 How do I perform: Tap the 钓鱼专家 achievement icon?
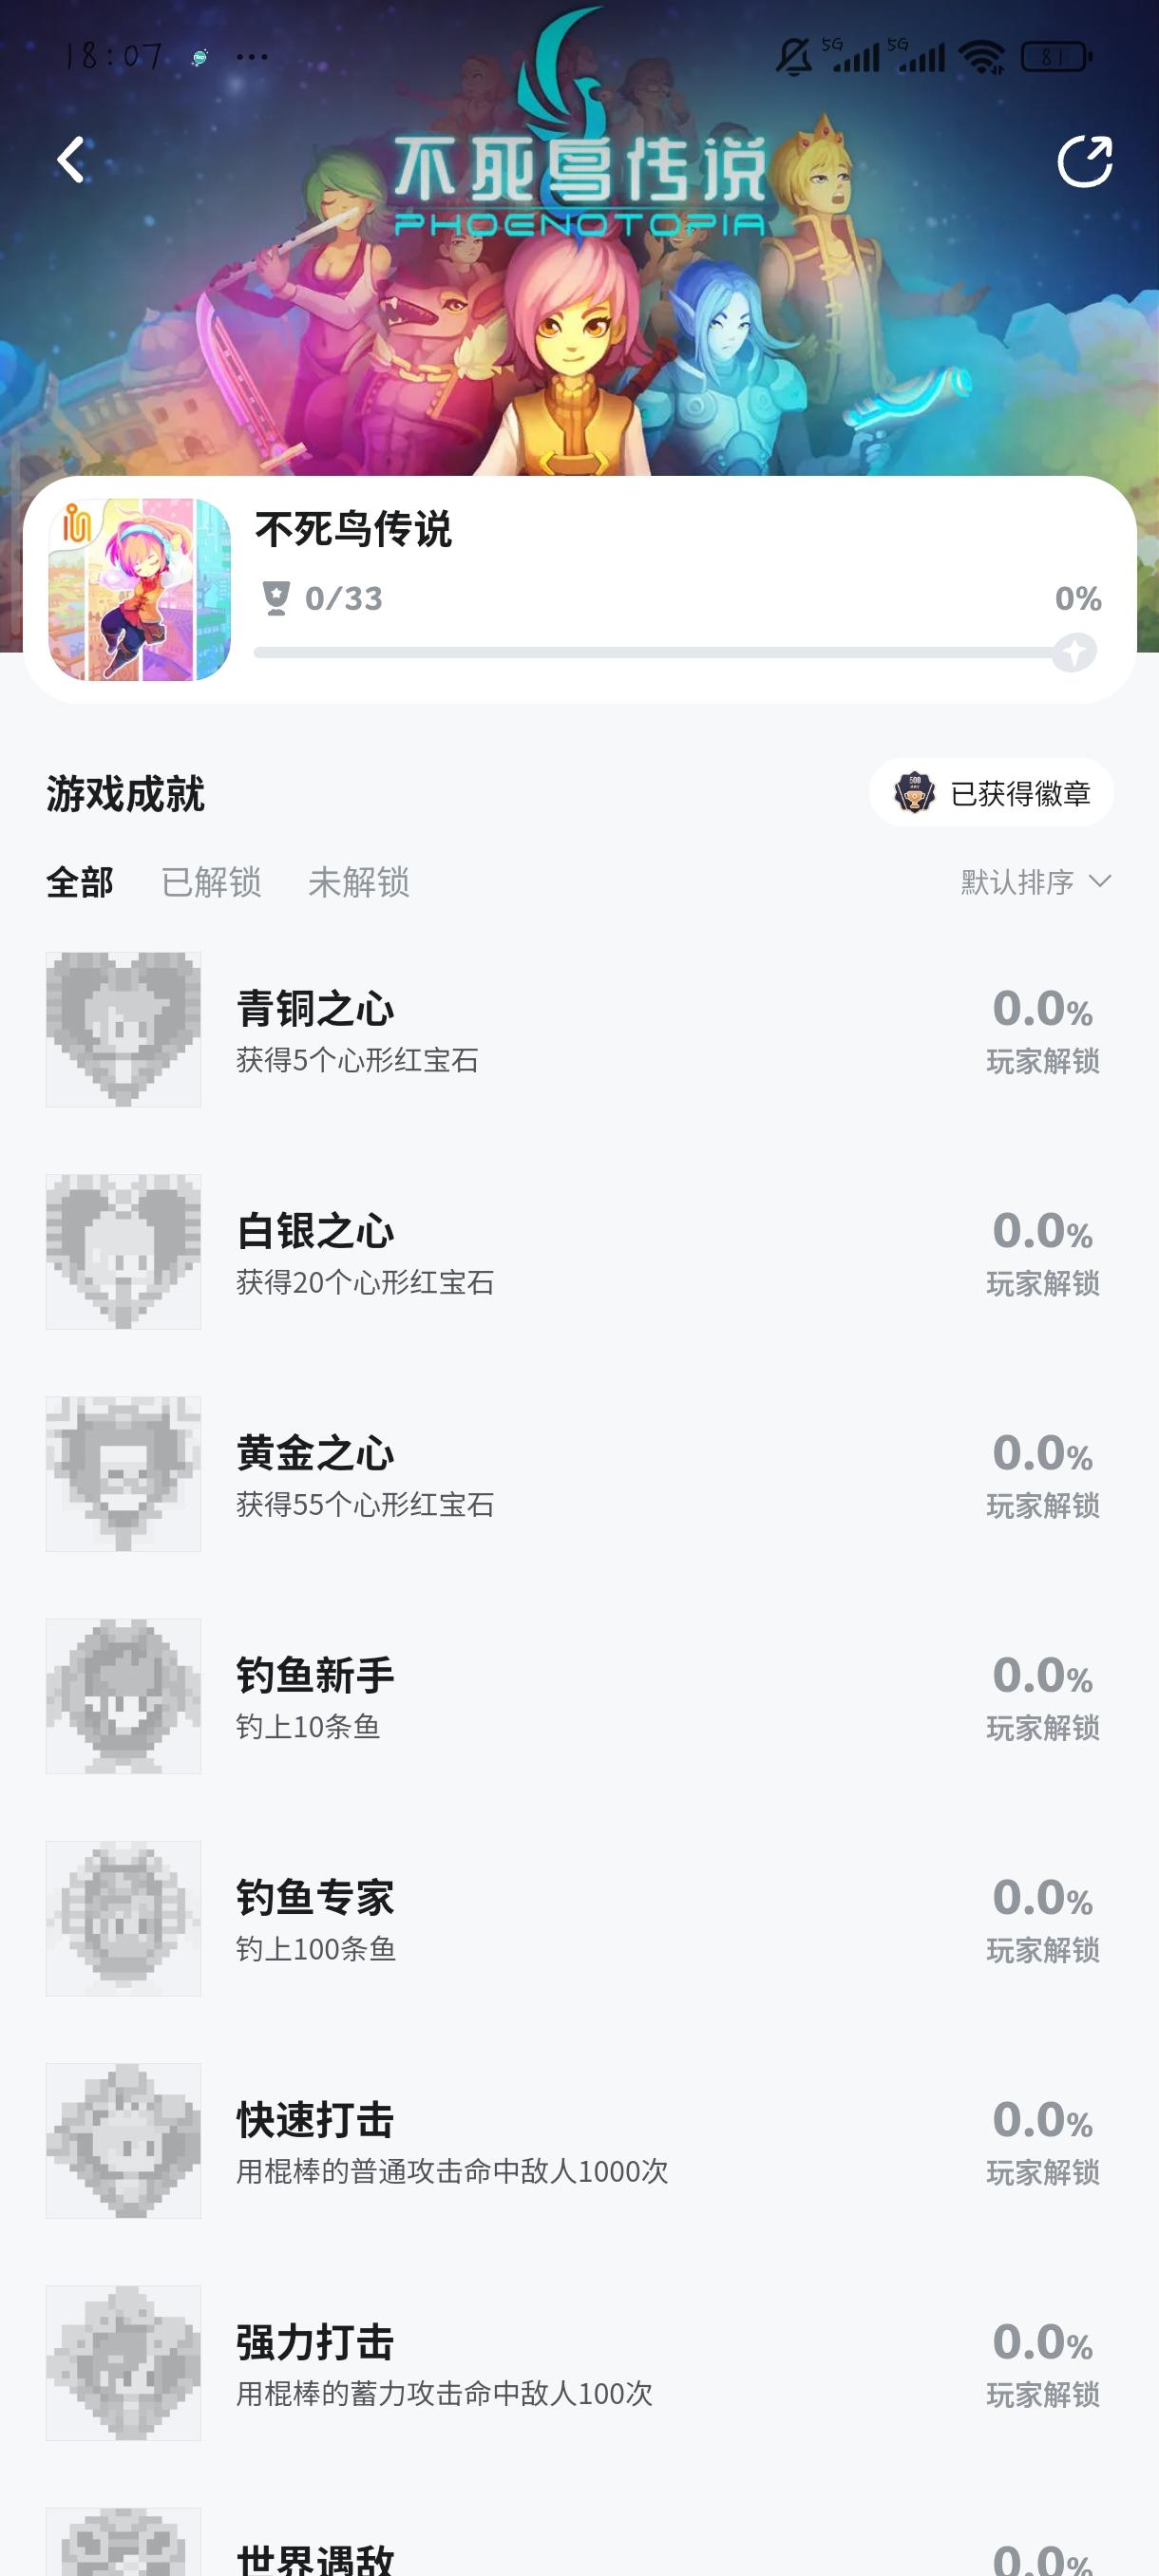coord(123,1918)
